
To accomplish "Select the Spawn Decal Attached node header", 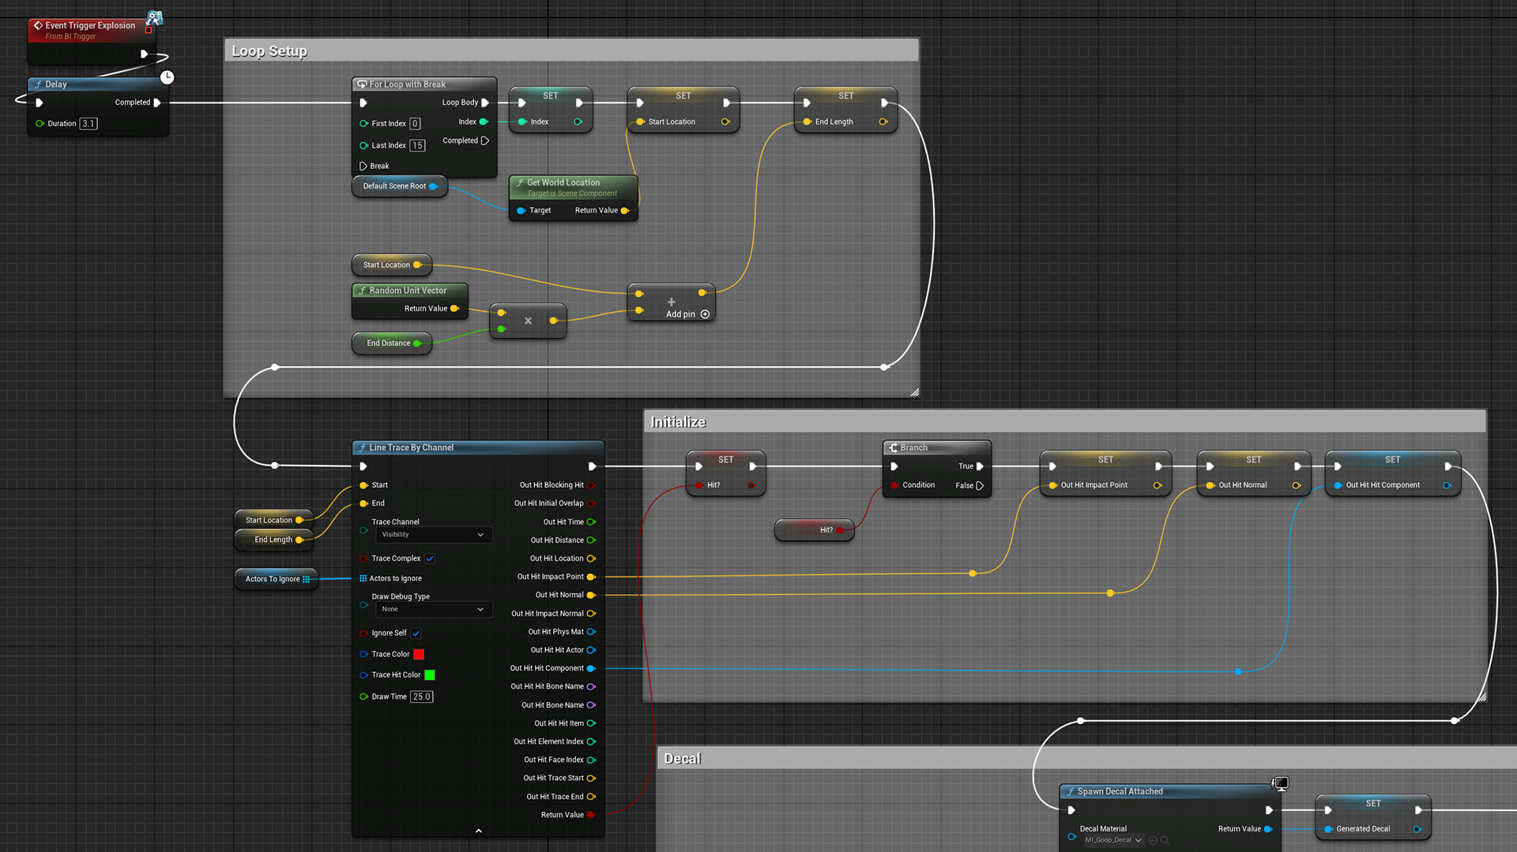I will click(x=1169, y=791).
